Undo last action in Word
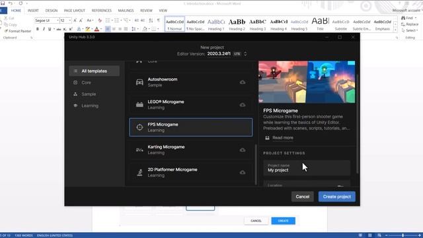Image resolution: width=423 pixels, height=238 pixels. pos(11,3)
